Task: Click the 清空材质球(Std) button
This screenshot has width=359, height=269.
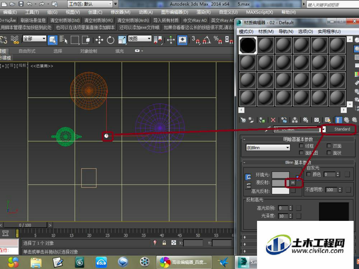Action: point(65,20)
